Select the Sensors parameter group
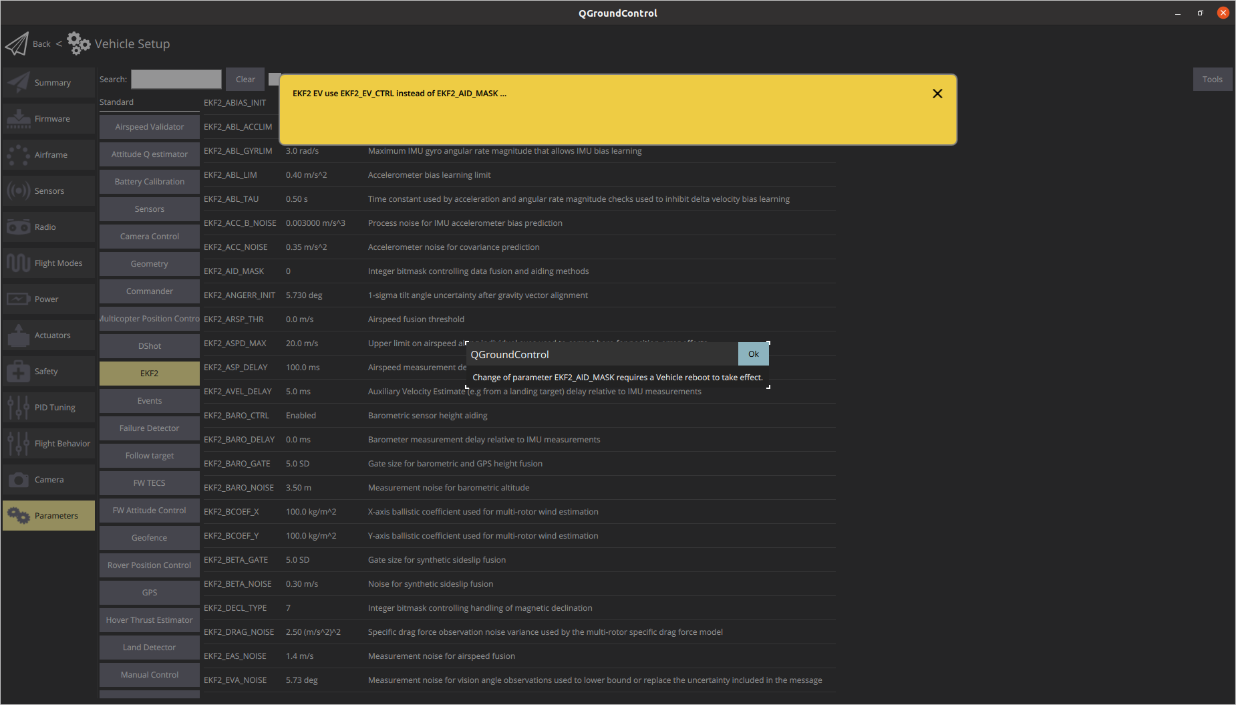 click(150, 209)
